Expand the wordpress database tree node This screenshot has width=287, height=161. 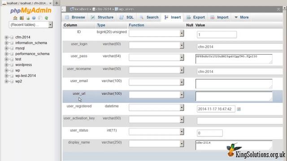coord(6,65)
